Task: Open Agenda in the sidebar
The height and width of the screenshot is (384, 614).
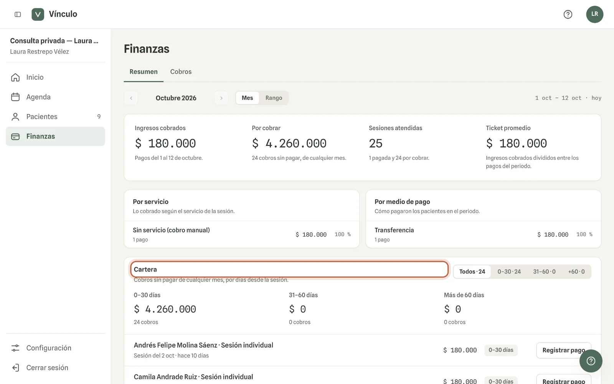Action: point(55,97)
